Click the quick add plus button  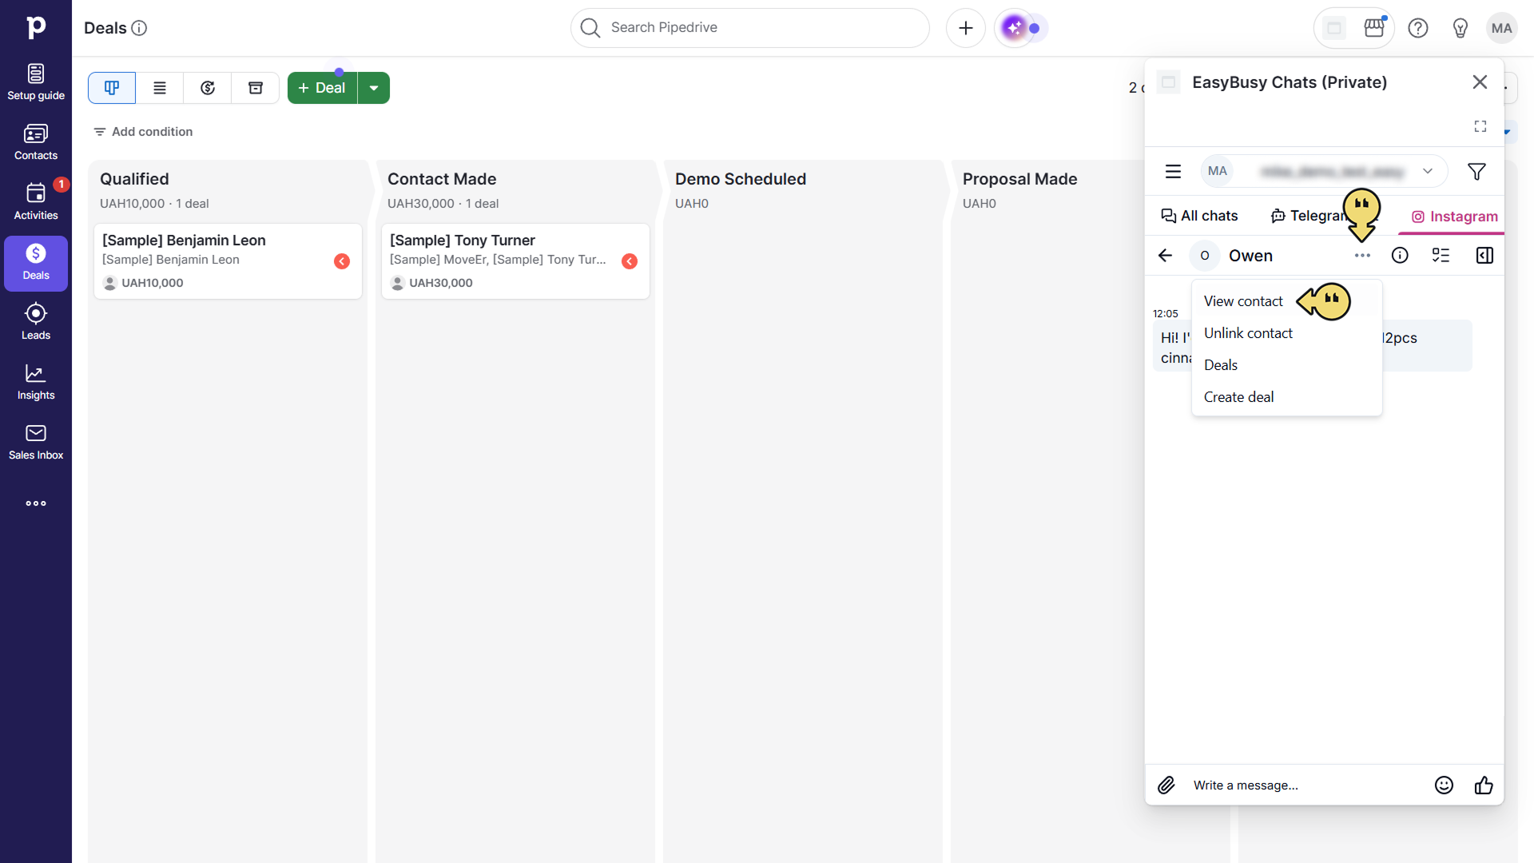pos(966,28)
